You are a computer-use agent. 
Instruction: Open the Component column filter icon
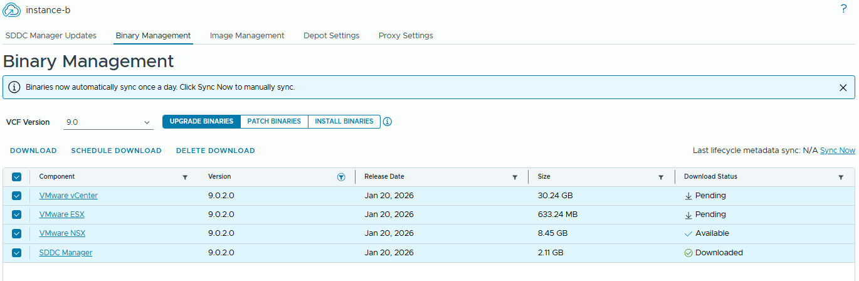(185, 178)
